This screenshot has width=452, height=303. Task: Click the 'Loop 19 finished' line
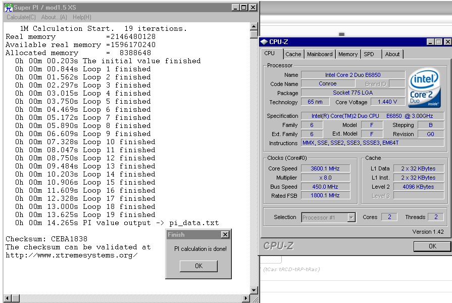tap(85, 214)
